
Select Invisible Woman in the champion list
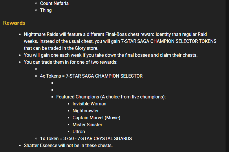point(89,104)
